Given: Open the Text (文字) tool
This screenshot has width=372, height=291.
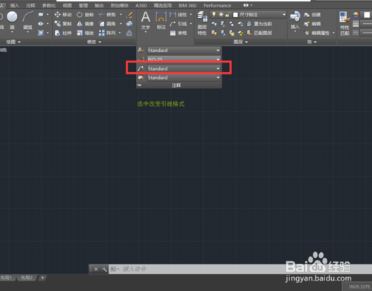Looking at the screenshot, I should click(x=146, y=22).
